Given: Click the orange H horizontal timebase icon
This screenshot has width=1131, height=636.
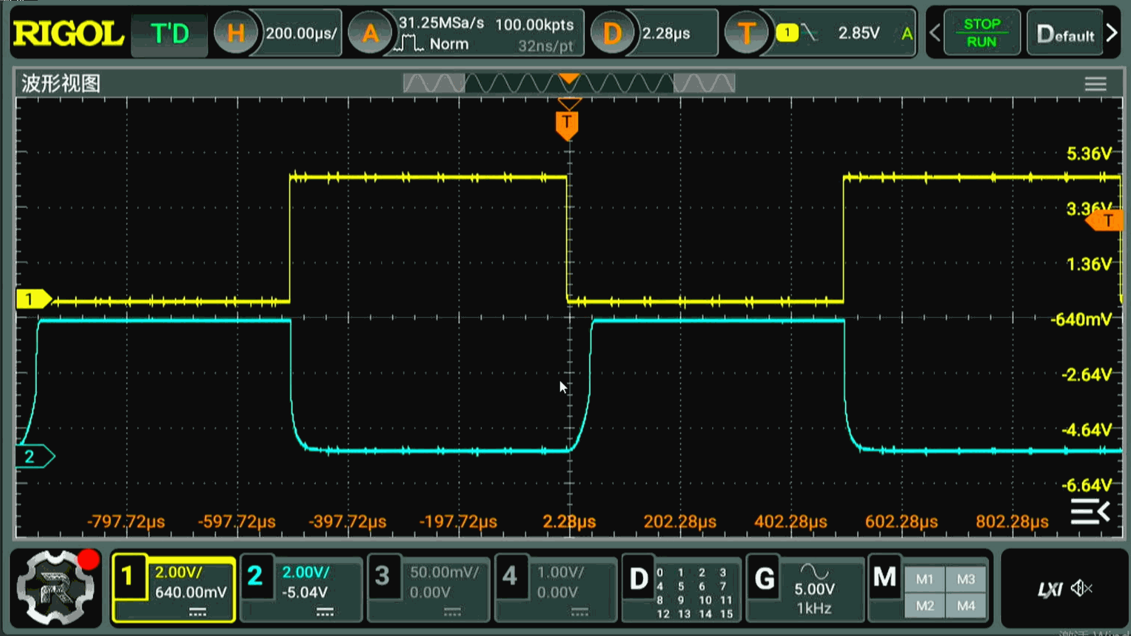Looking at the screenshot, I should pos(235,33).
